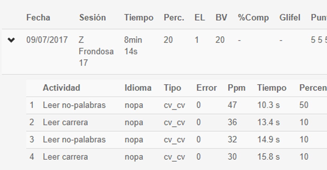Click the Actividad column header
Screen dimensions: 327x170
[x=61, y=88]
